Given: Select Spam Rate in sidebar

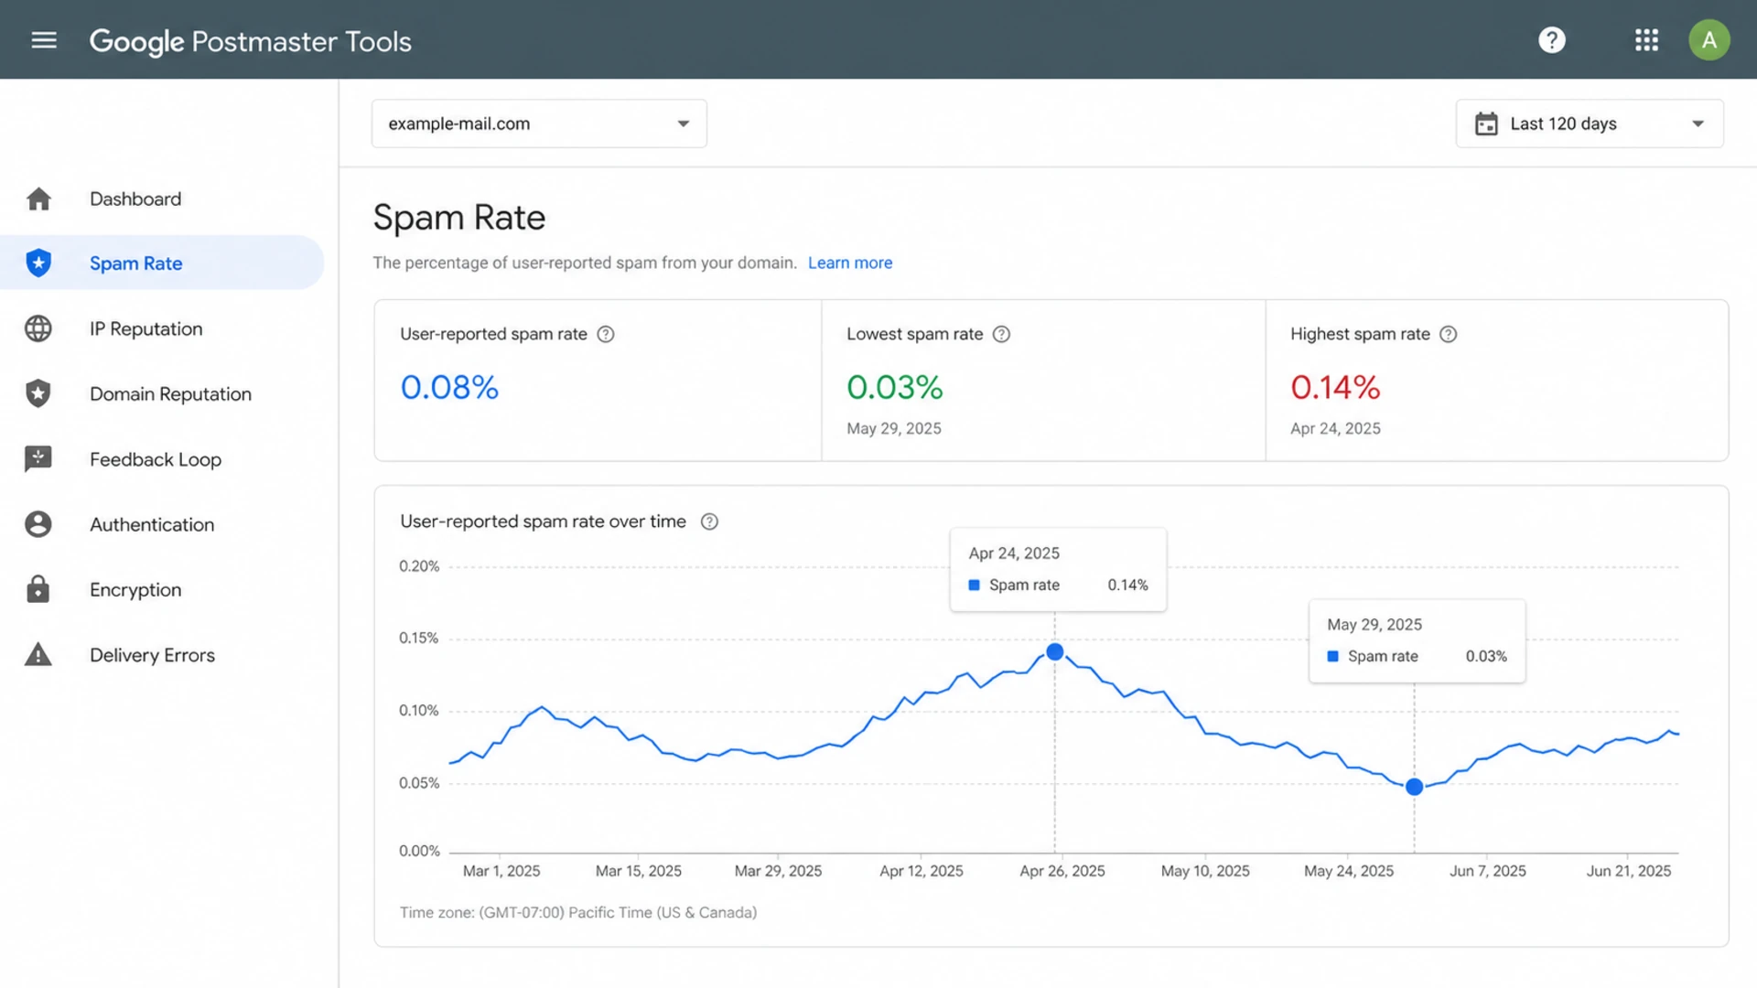Looking at the screenshot, I should pyautogui.click(x=163, y=263).
